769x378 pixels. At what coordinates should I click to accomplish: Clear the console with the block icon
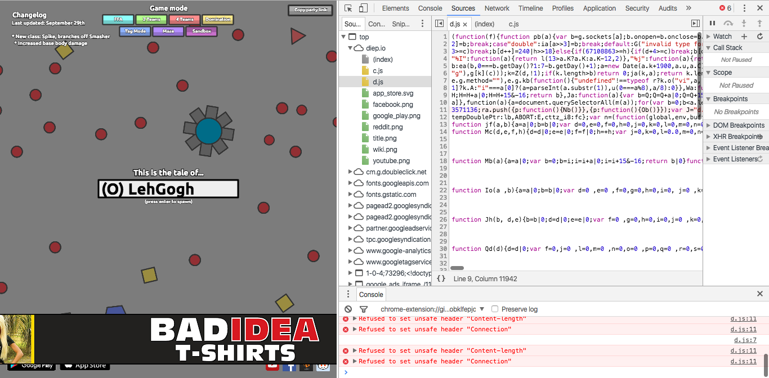click(x=347, y=309)
